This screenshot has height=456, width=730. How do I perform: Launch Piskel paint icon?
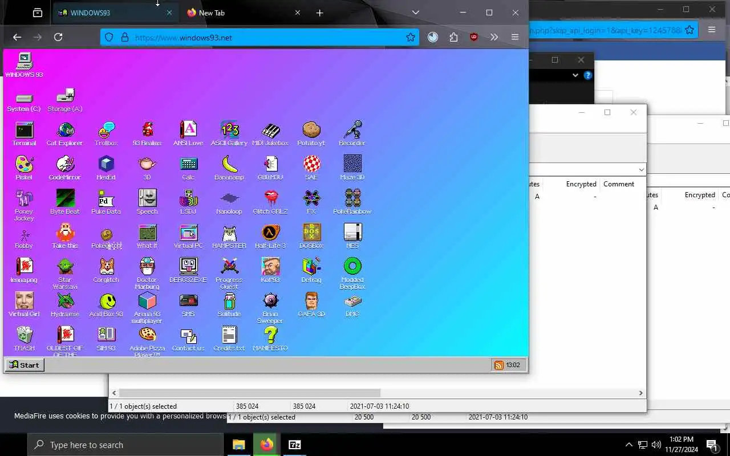24,168
